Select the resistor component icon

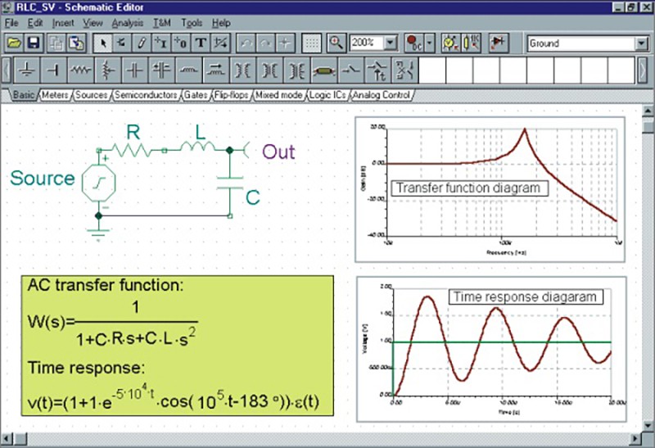(80, 70)
